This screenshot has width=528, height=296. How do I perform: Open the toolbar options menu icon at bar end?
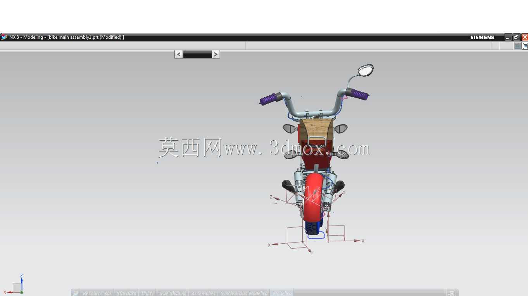(451, 293)
